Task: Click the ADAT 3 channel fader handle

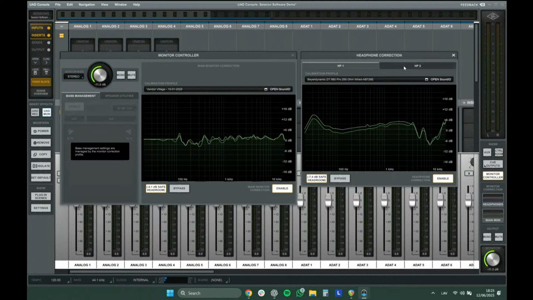Action: 356,200
